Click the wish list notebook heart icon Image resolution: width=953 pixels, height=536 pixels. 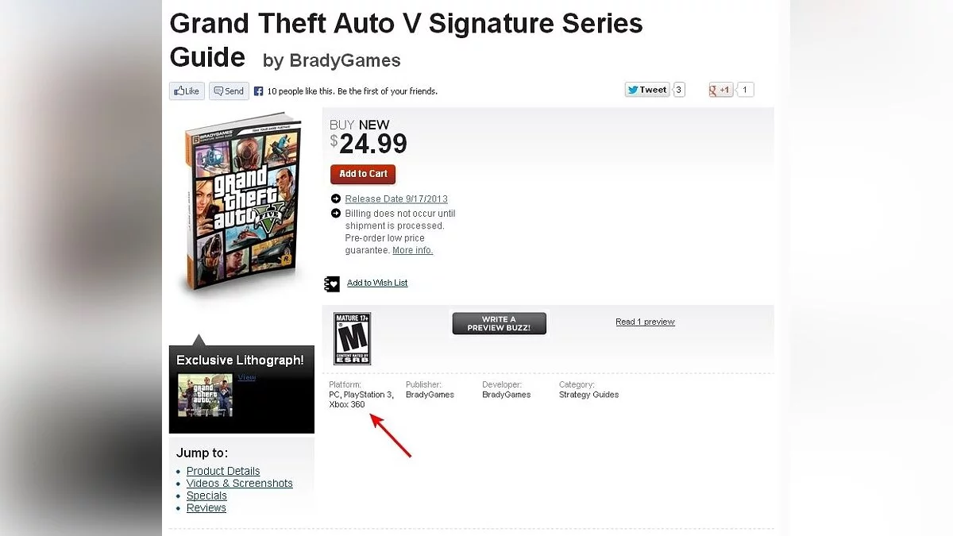tap(332, 283)
